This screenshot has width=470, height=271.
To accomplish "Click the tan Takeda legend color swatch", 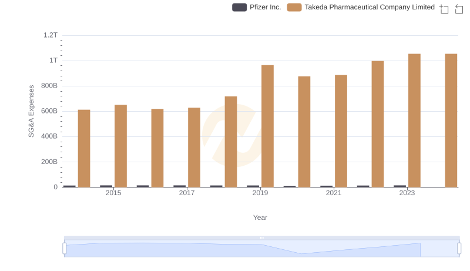I will [x=294, y=8].
